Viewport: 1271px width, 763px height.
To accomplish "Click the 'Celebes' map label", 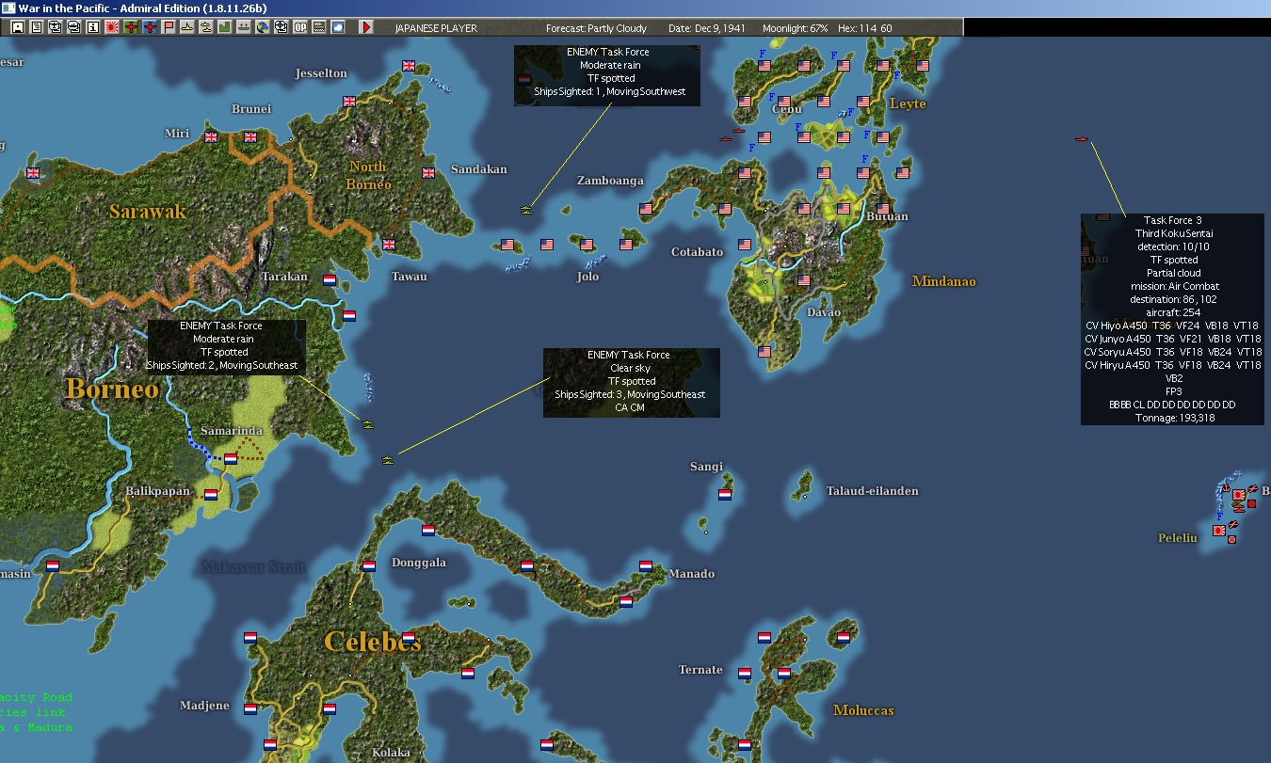I will tap(373, 642).
